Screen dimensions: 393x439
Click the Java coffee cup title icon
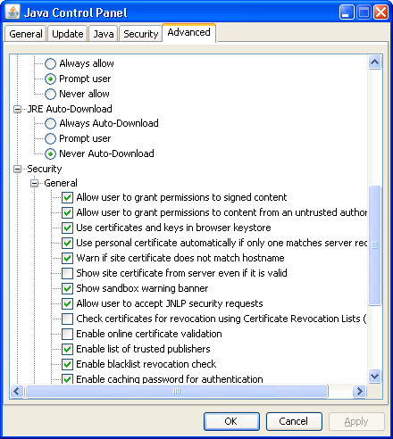coord(13,12)
